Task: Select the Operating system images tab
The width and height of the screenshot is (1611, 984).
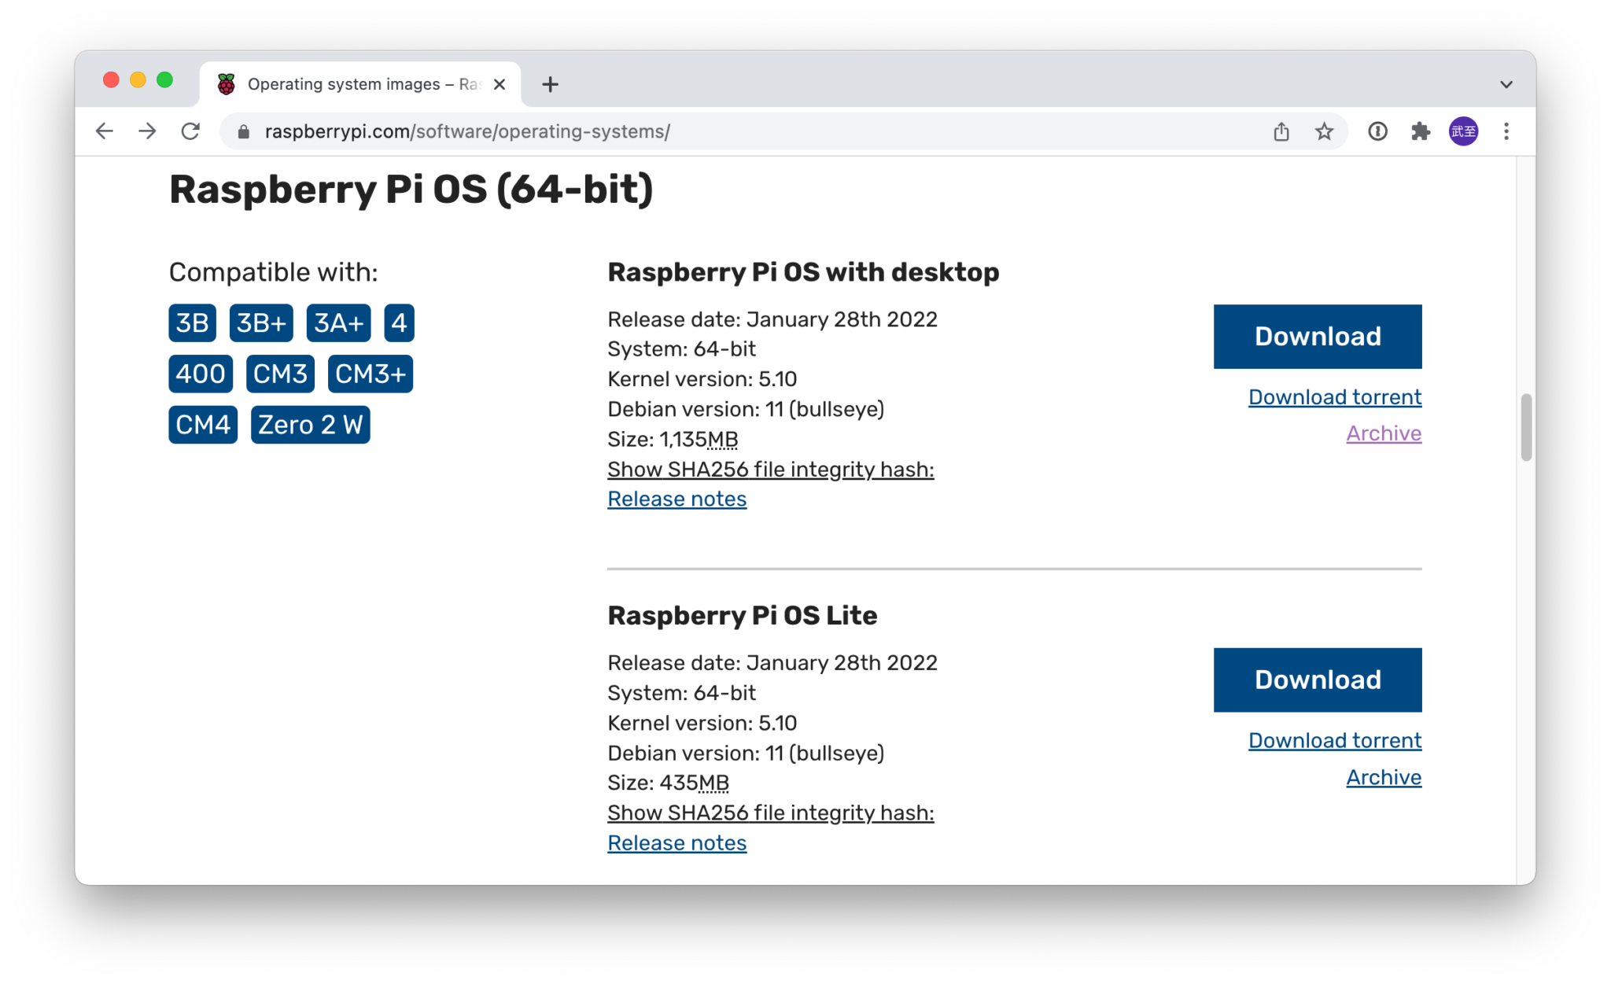Action: (354, 83)
